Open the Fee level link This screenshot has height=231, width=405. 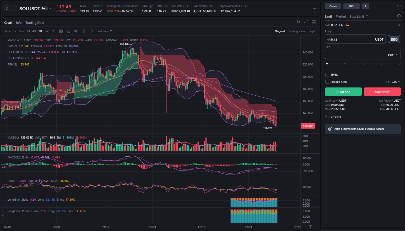click(335, 117)
